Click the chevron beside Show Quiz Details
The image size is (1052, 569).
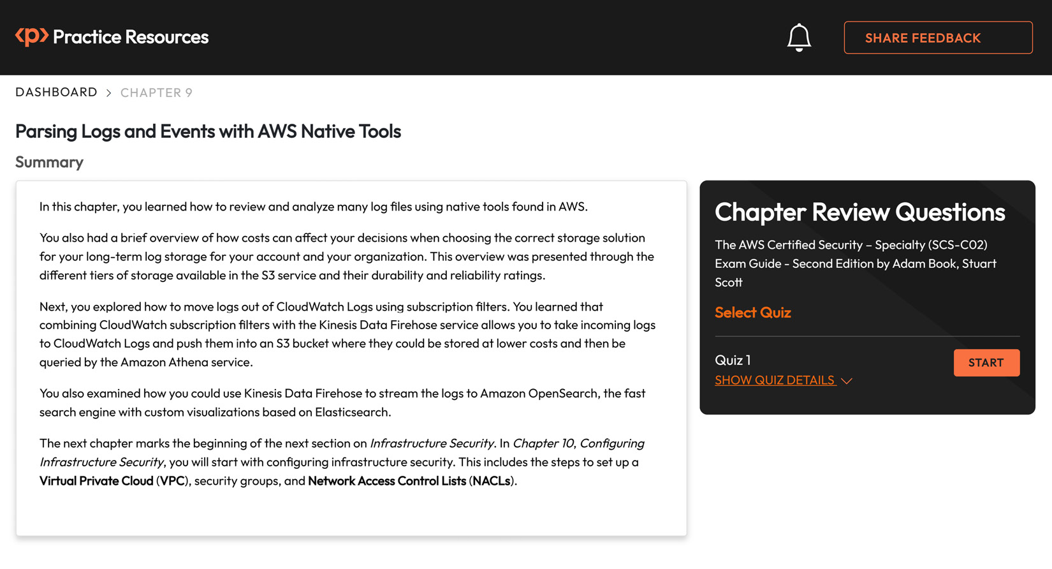point(847,381)
